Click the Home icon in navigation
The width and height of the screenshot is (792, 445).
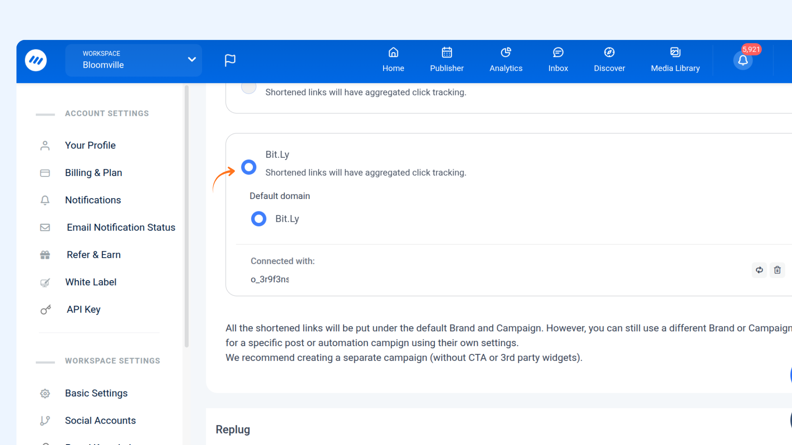pos(393,53)
